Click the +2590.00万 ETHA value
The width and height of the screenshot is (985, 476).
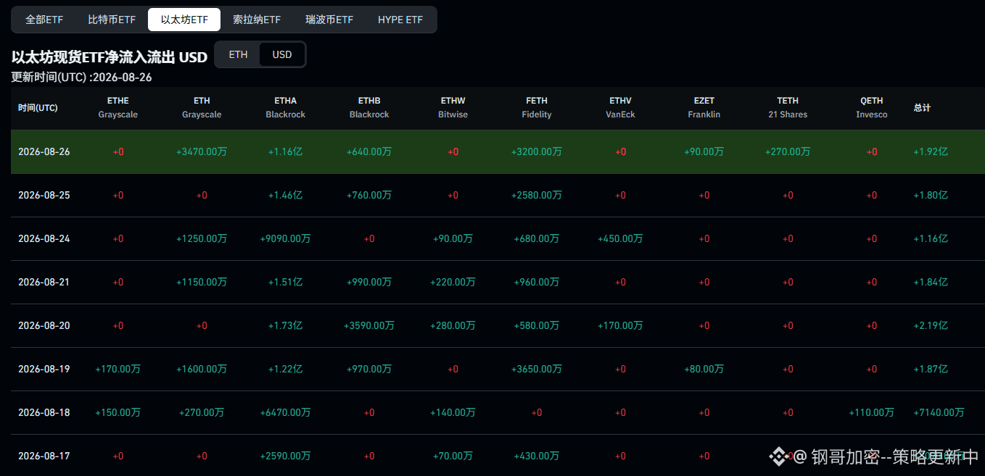pos(286,456)
